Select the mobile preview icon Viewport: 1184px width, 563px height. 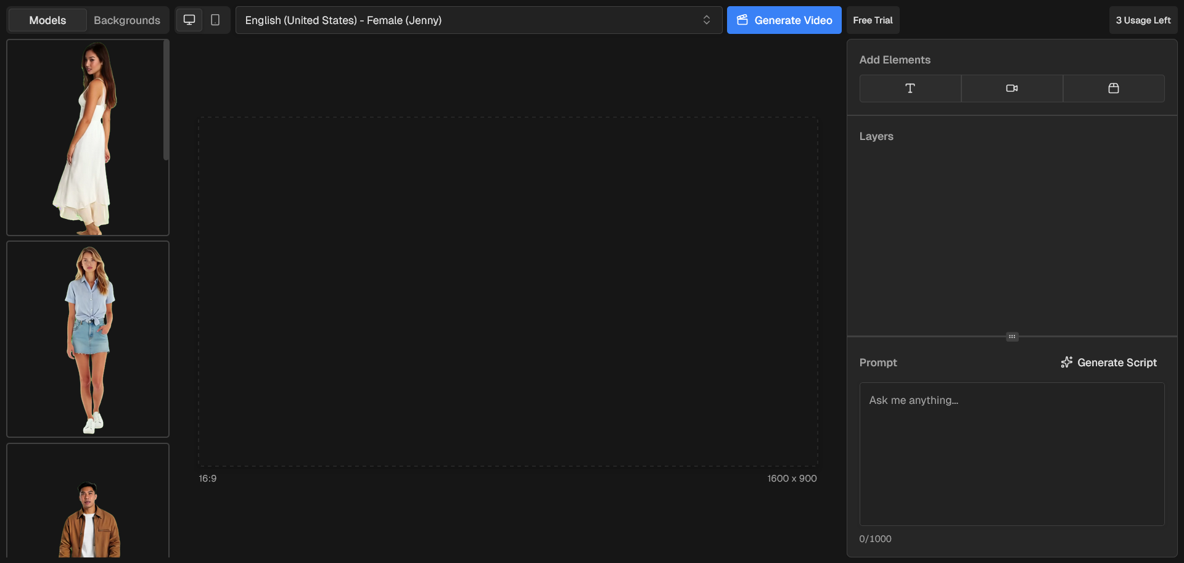click(x=215, y=19)
